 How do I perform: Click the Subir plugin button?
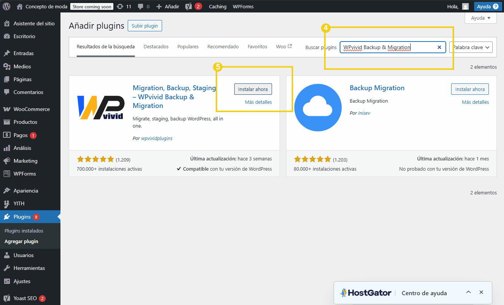(145, 26)
